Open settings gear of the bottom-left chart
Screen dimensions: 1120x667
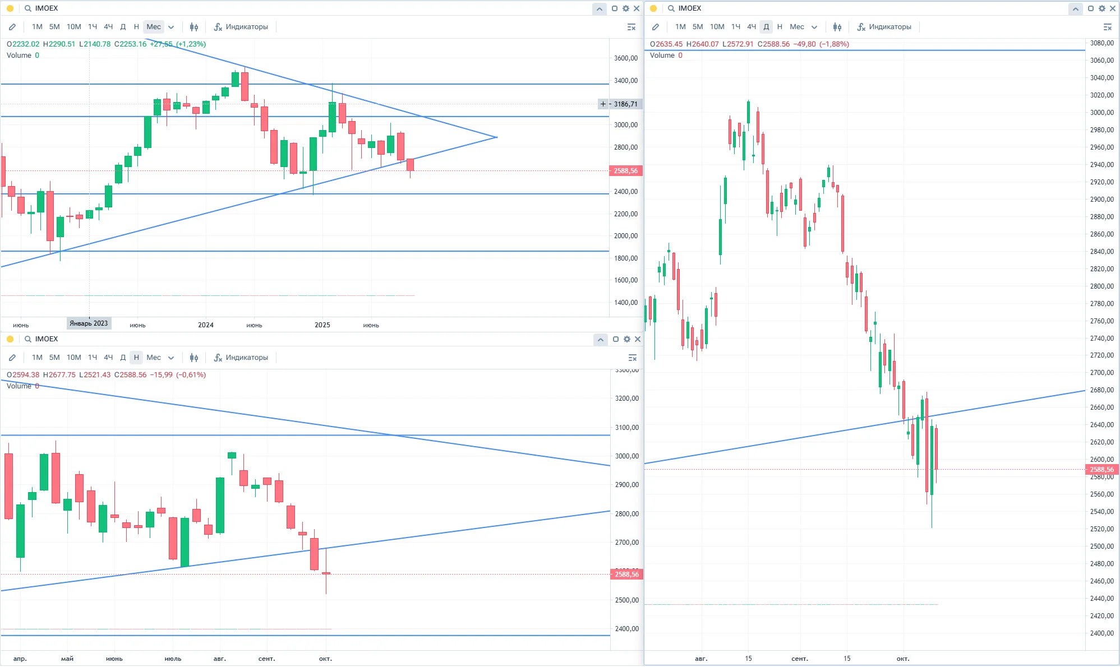click(626, 339)
